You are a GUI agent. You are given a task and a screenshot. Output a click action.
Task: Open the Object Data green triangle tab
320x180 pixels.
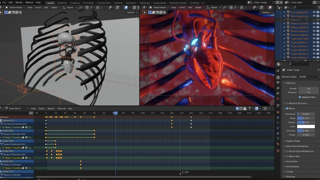tap(278, 139)
